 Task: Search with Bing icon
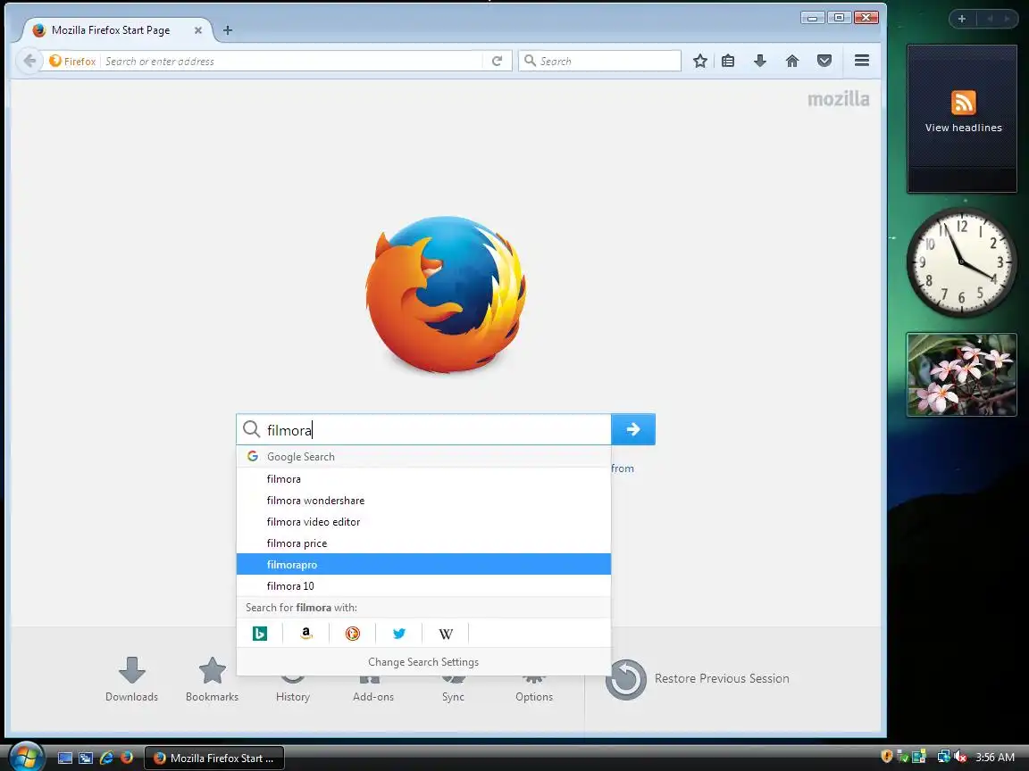point(260,634)
